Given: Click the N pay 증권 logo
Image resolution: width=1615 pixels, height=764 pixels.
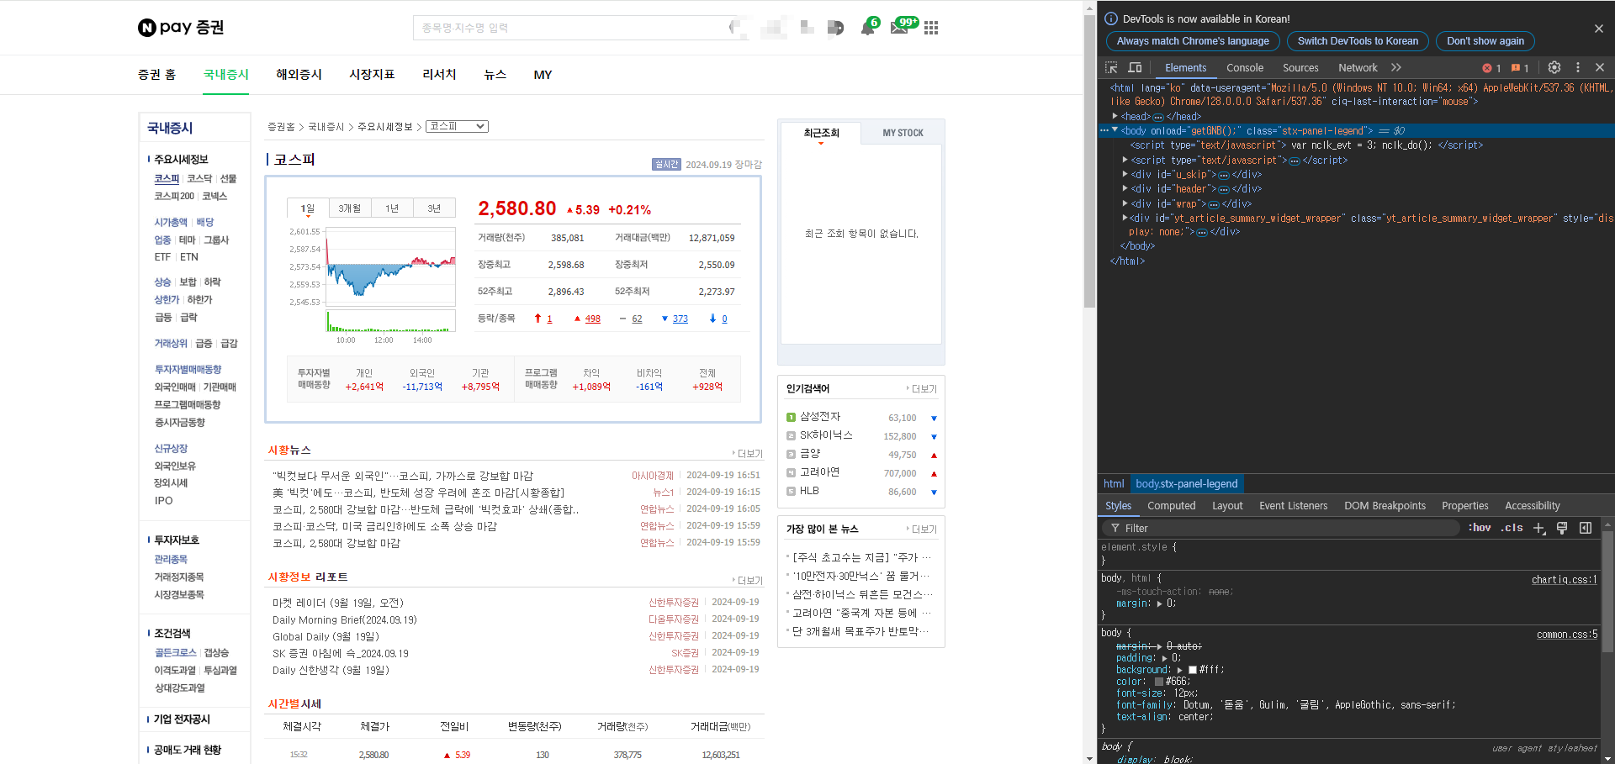Looking at the screenshot, I should click(x=181, y=28).
